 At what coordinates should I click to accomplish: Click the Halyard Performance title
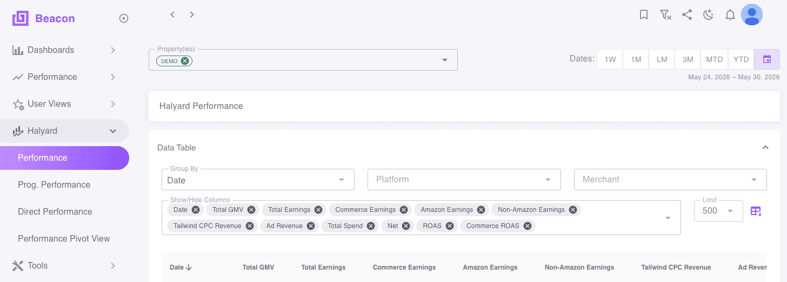[x=201, y=106]
